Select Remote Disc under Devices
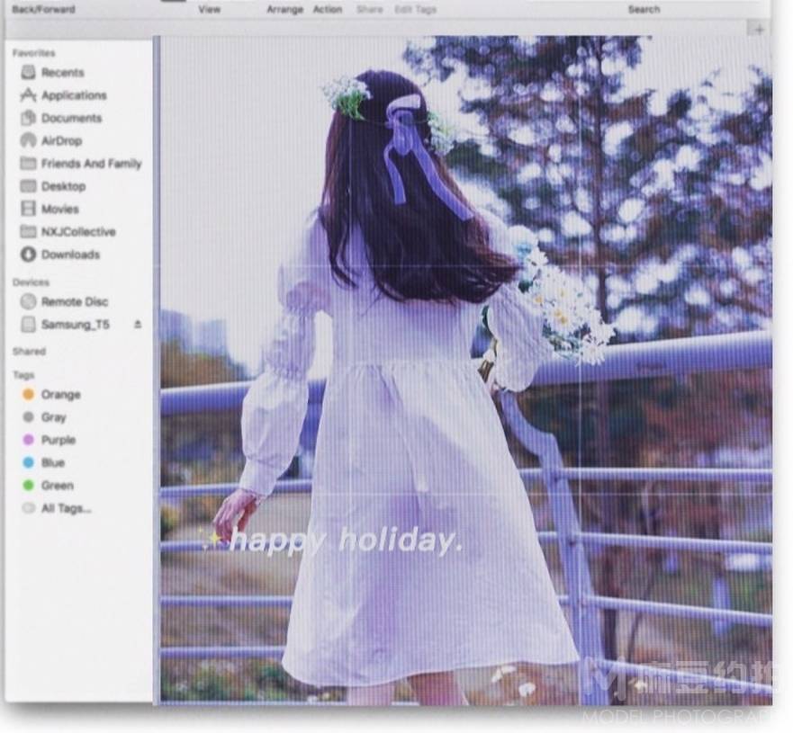Screen dimensions: 793x733 [74, 302]
